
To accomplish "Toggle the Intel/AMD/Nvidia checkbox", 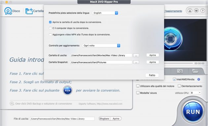I will (174, 79).
